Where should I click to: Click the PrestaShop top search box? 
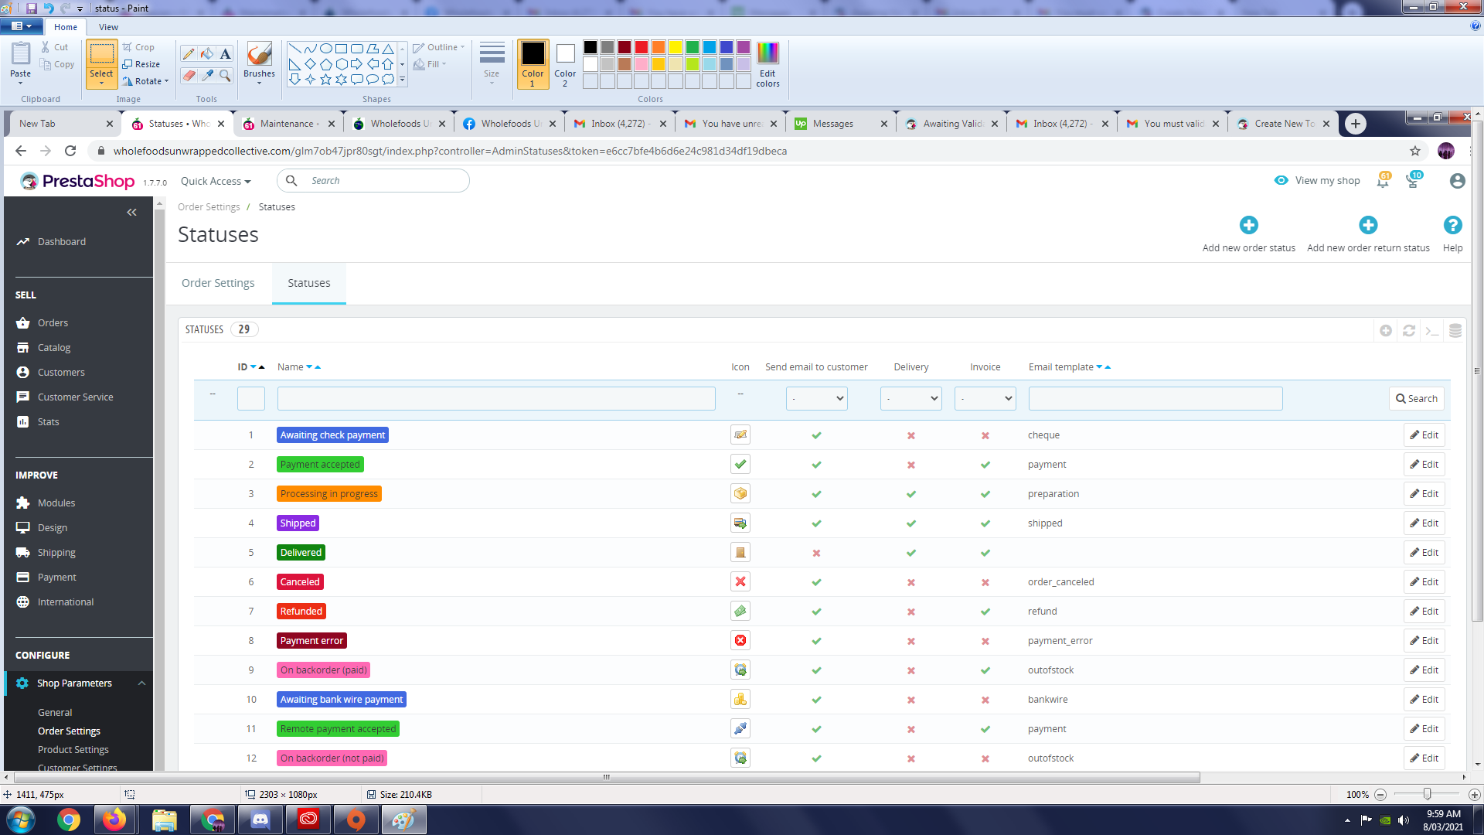click(373, 181)
